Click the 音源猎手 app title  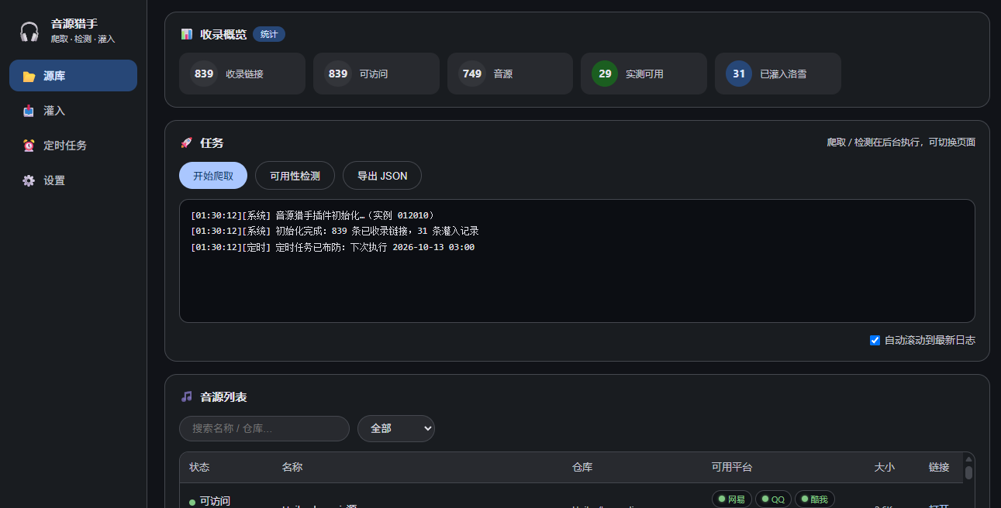pos(74,24)
